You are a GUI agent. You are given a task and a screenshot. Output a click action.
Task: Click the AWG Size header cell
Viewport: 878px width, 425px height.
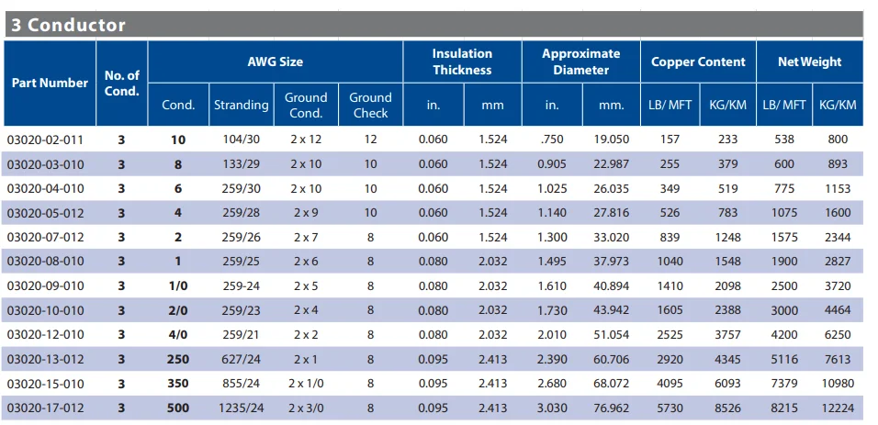point(275,62)
